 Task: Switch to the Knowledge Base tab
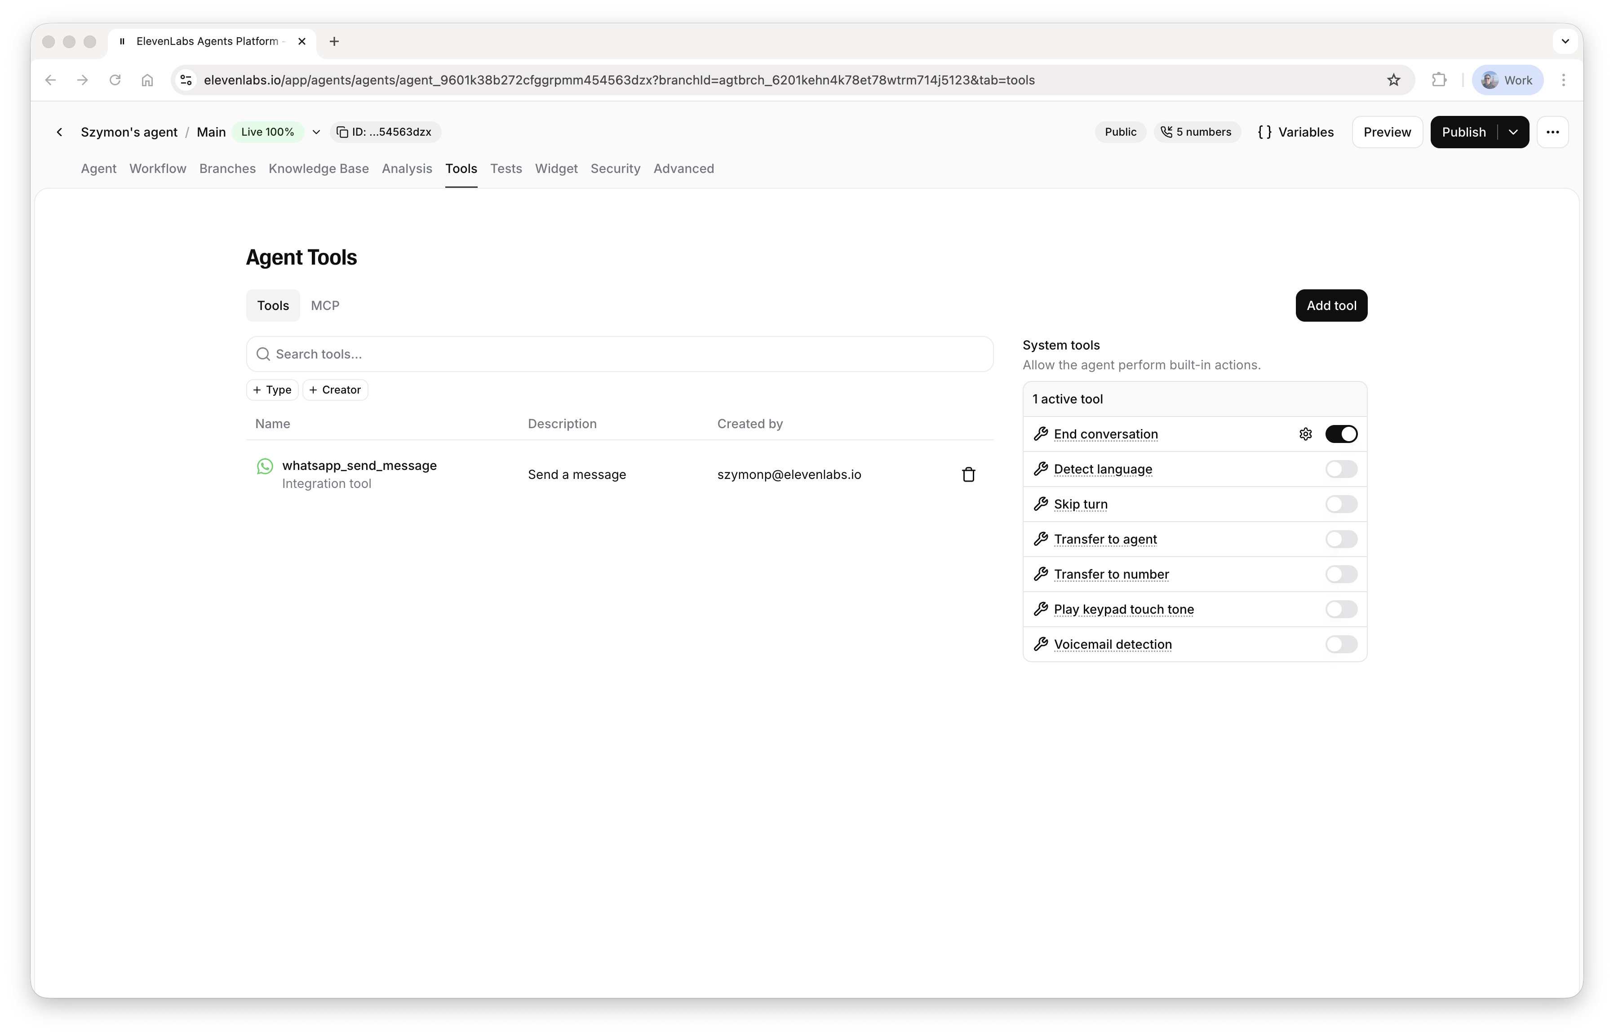click(318, 169)
